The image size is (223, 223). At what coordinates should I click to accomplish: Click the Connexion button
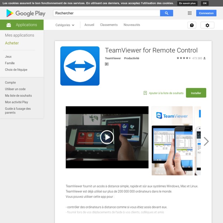(x=206, y=13)
